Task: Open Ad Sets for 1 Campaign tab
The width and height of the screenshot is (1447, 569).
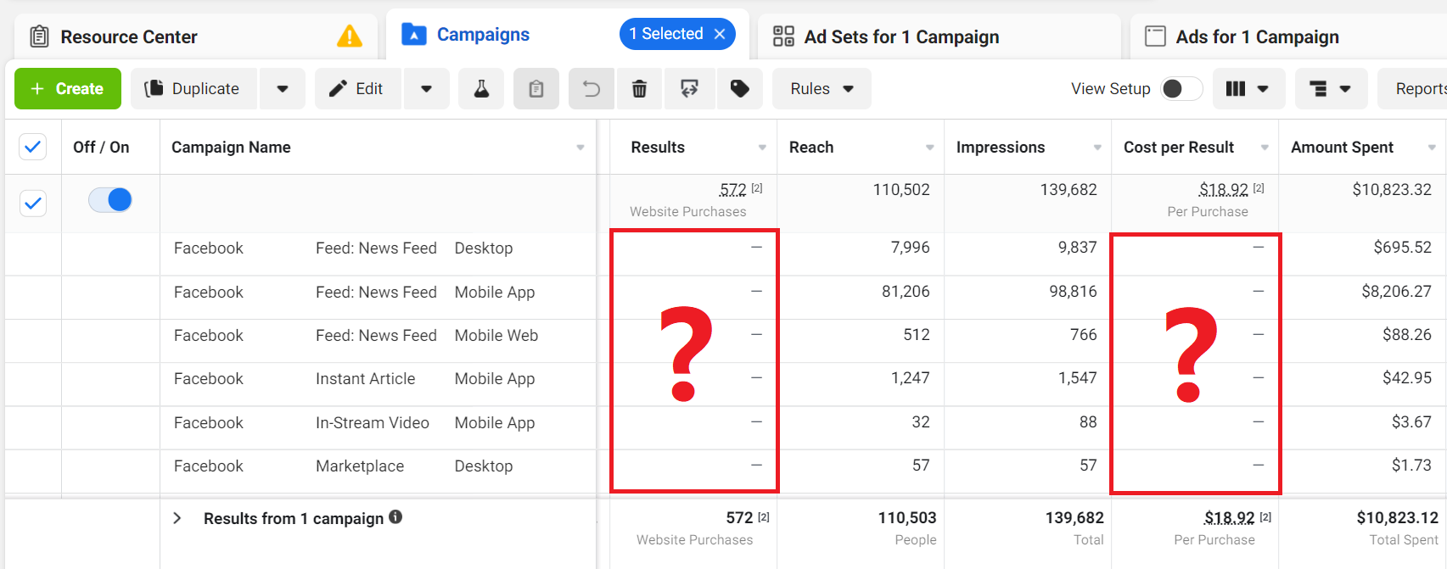Action: pos(939,36)
